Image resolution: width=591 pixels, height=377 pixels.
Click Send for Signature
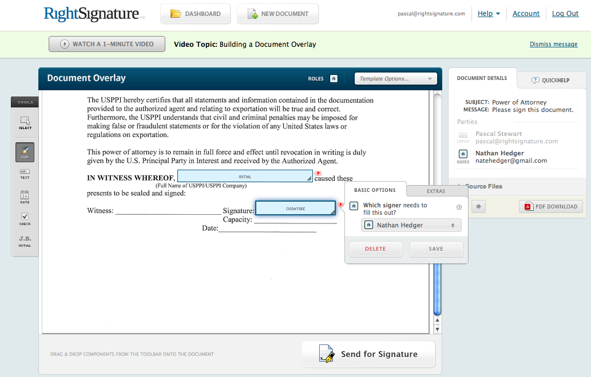point(368,354)
